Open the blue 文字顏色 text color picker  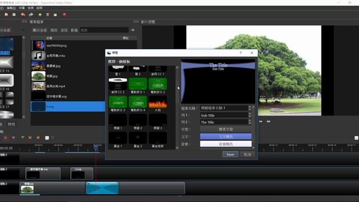[x=225, y=137]
